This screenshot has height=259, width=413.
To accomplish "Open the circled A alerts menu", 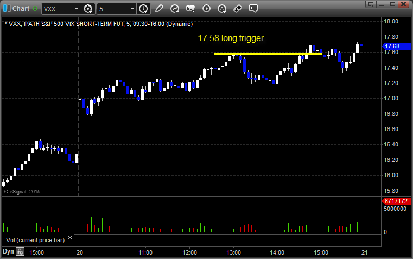I will click(x=222, y=9).
